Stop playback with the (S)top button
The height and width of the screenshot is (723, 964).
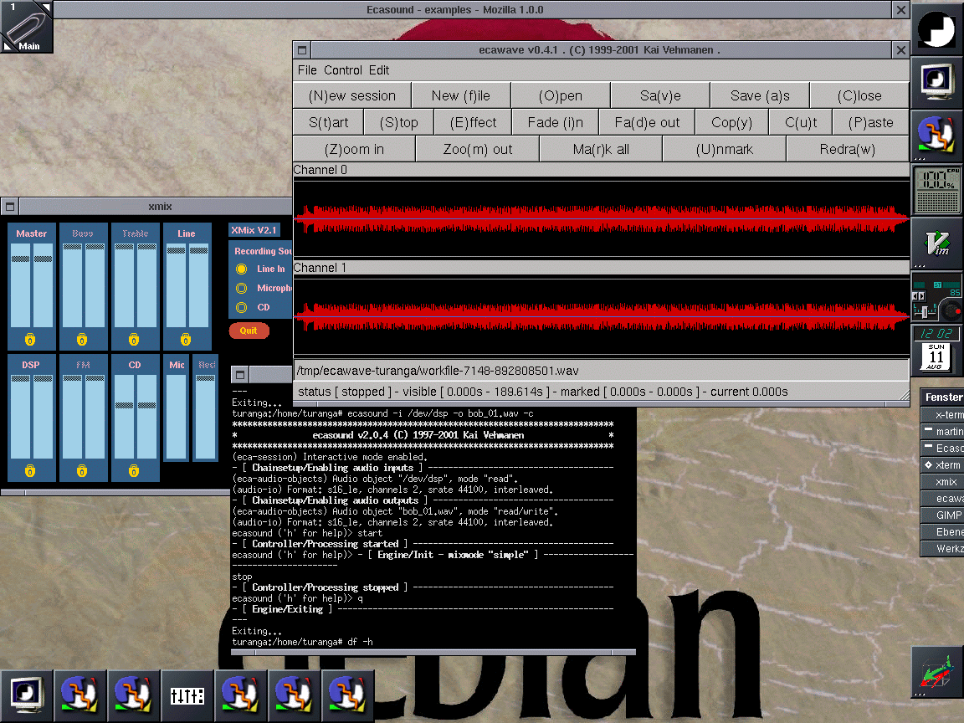[398, 122]
